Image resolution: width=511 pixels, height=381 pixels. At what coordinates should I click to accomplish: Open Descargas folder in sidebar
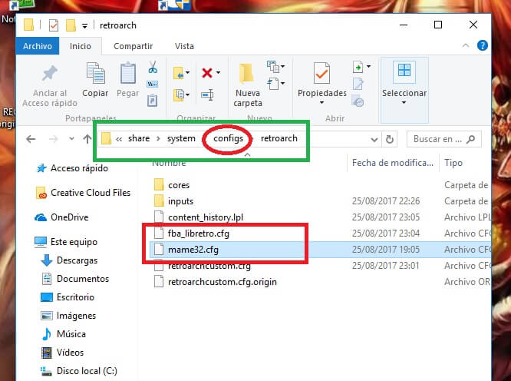click(77, 260)
